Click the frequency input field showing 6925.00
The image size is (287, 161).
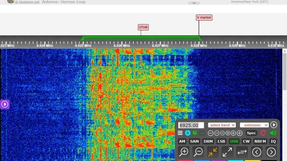tap(191, 125)
